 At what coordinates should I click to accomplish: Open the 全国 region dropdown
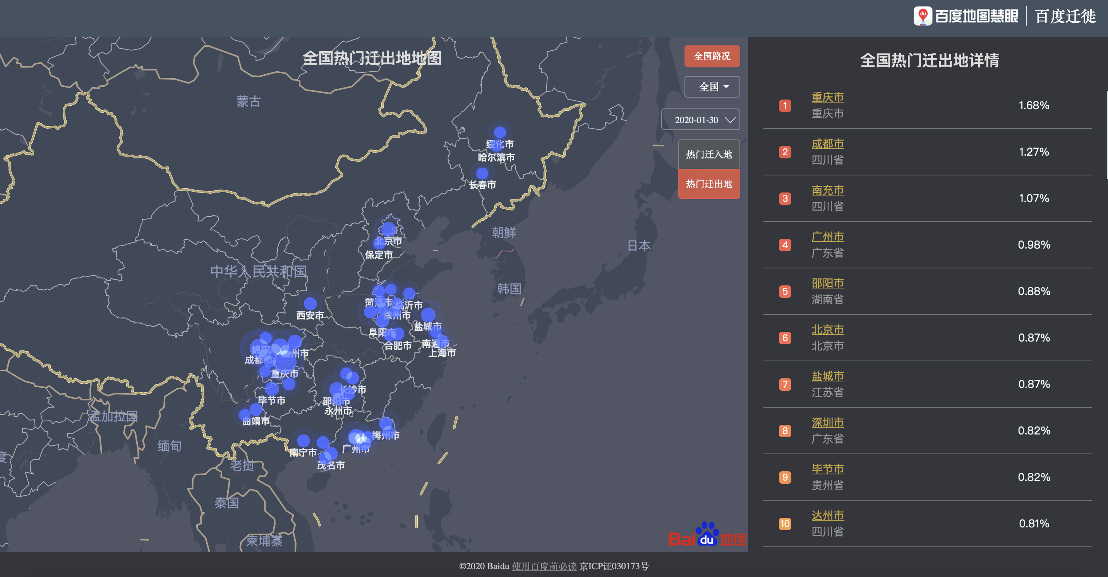712,87
